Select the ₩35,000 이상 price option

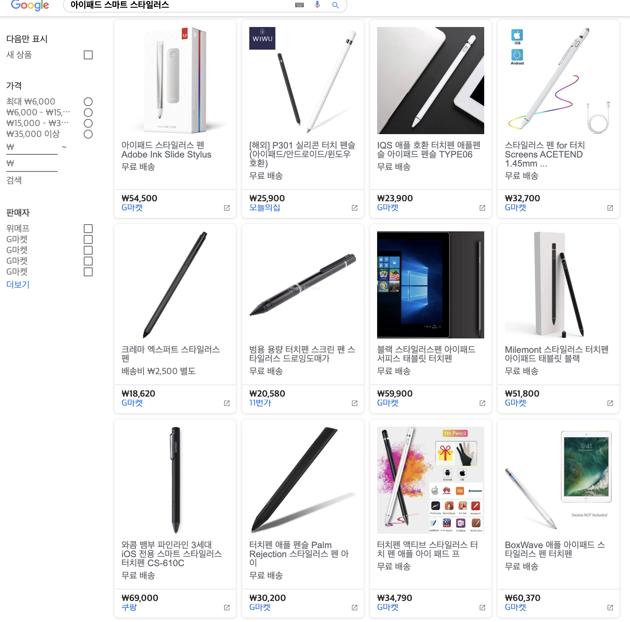pos(88,134)
